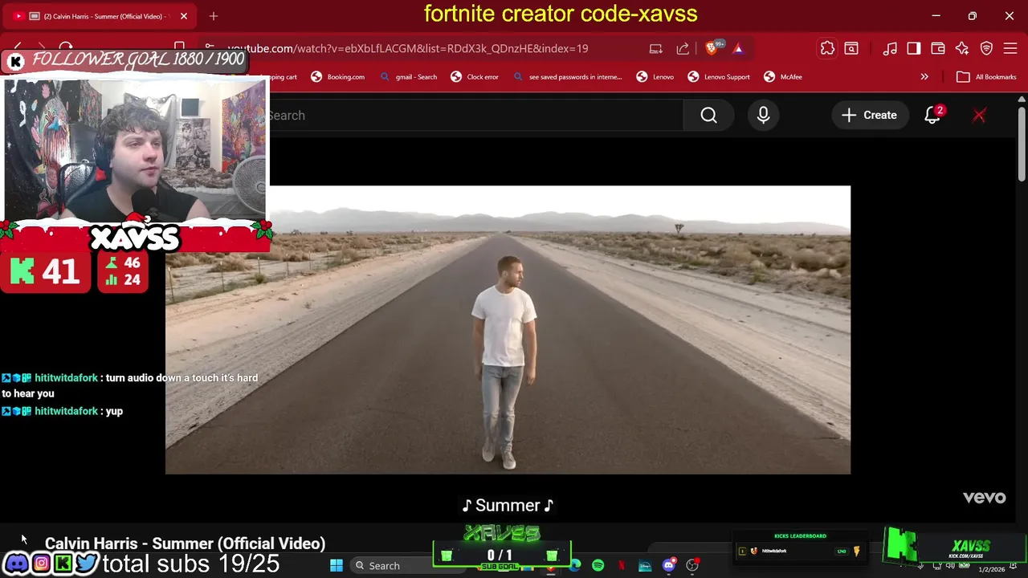Open the Windows Start menu

tap(337, 566)
